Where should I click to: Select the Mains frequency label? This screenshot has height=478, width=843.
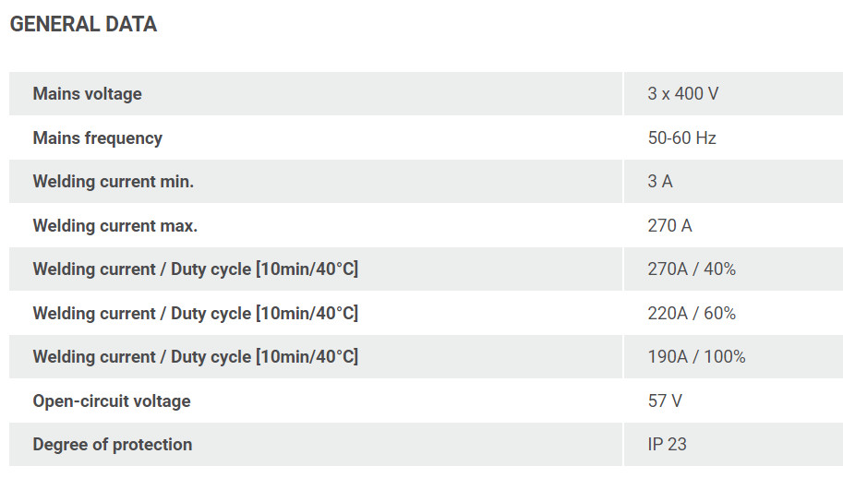(97, 138)
